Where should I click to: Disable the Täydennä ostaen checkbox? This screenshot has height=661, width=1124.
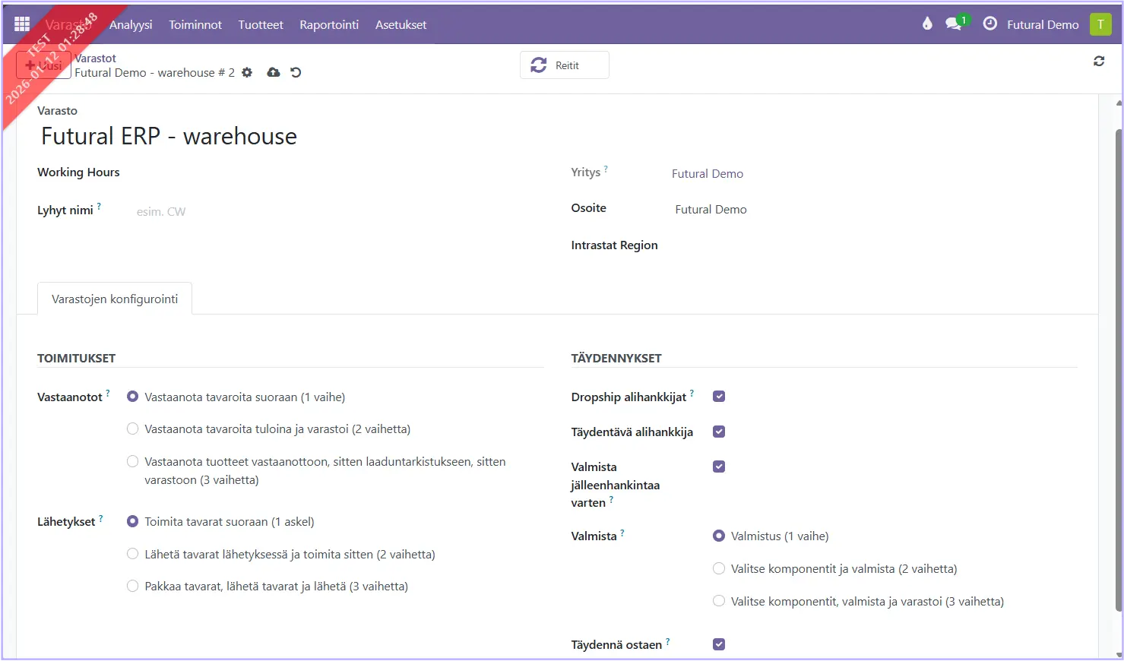point(719,644)
